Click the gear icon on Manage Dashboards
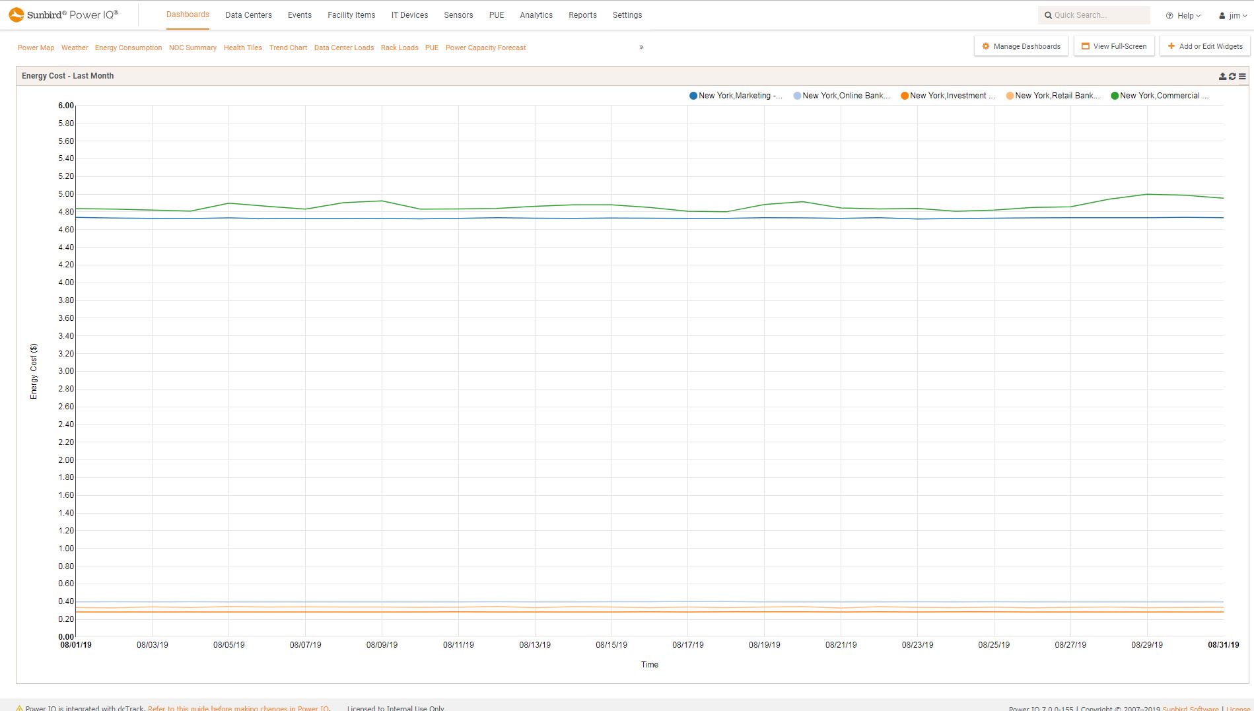Screen dimensions: 1254x711 [x=985, y=46]
